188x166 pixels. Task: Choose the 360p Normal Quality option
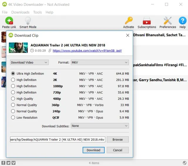[13, 105]
